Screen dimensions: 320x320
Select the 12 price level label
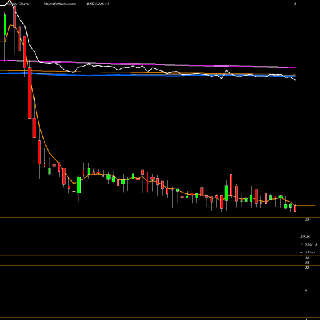pos(307,268)
